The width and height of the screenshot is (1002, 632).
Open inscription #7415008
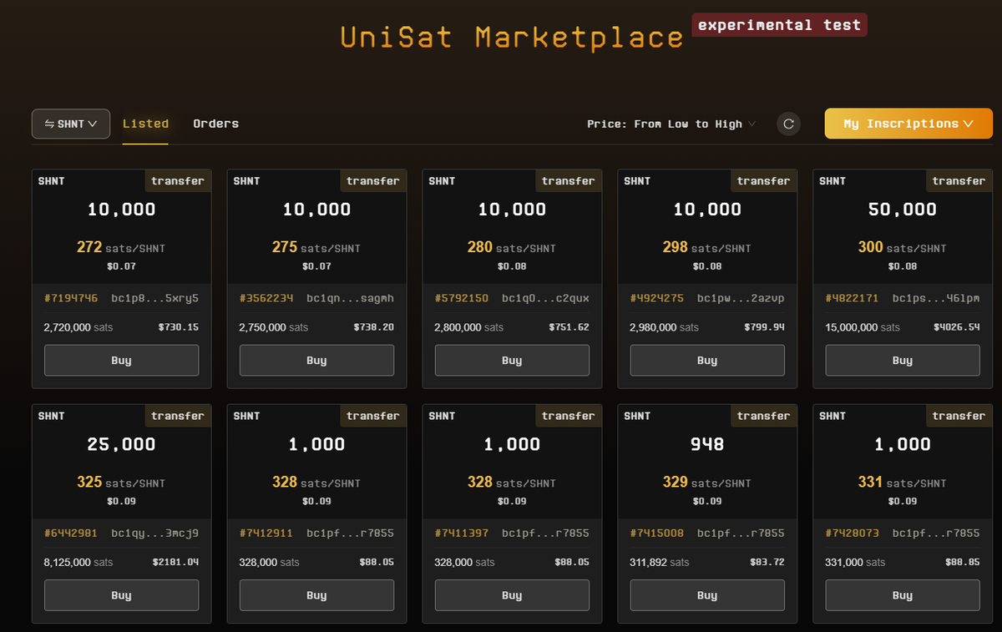[657, 533]
